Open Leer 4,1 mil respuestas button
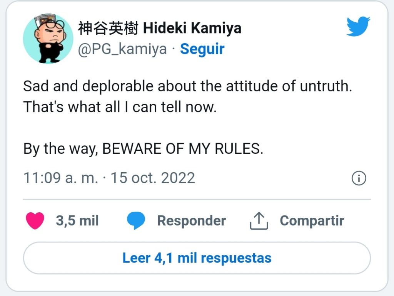 197,258
